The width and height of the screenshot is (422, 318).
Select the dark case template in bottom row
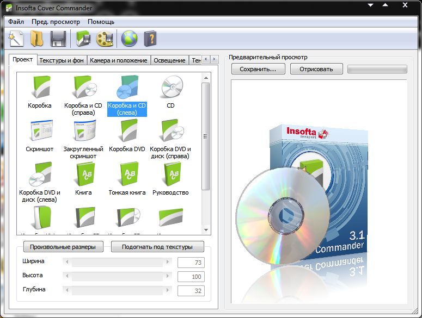[x=85, y=217]
